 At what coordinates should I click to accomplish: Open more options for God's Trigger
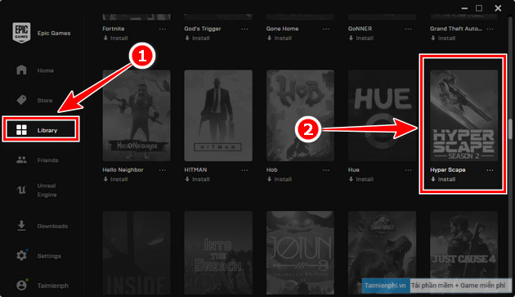244,29
